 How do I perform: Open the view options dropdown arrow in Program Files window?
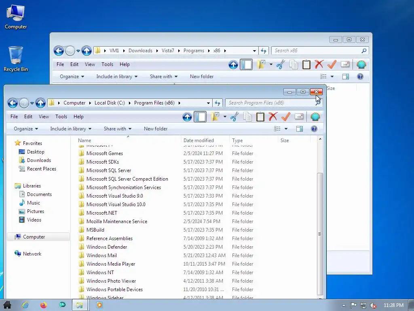(x=286, y=129)
